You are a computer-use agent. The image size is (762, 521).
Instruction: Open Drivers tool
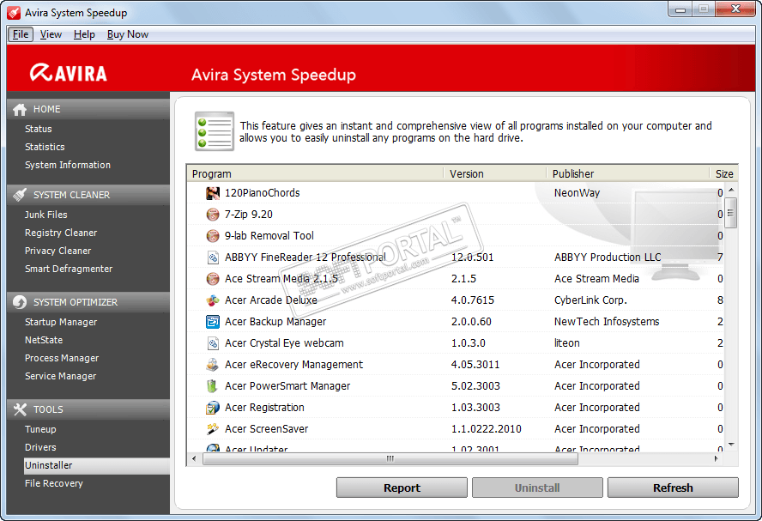coord(40,447)
